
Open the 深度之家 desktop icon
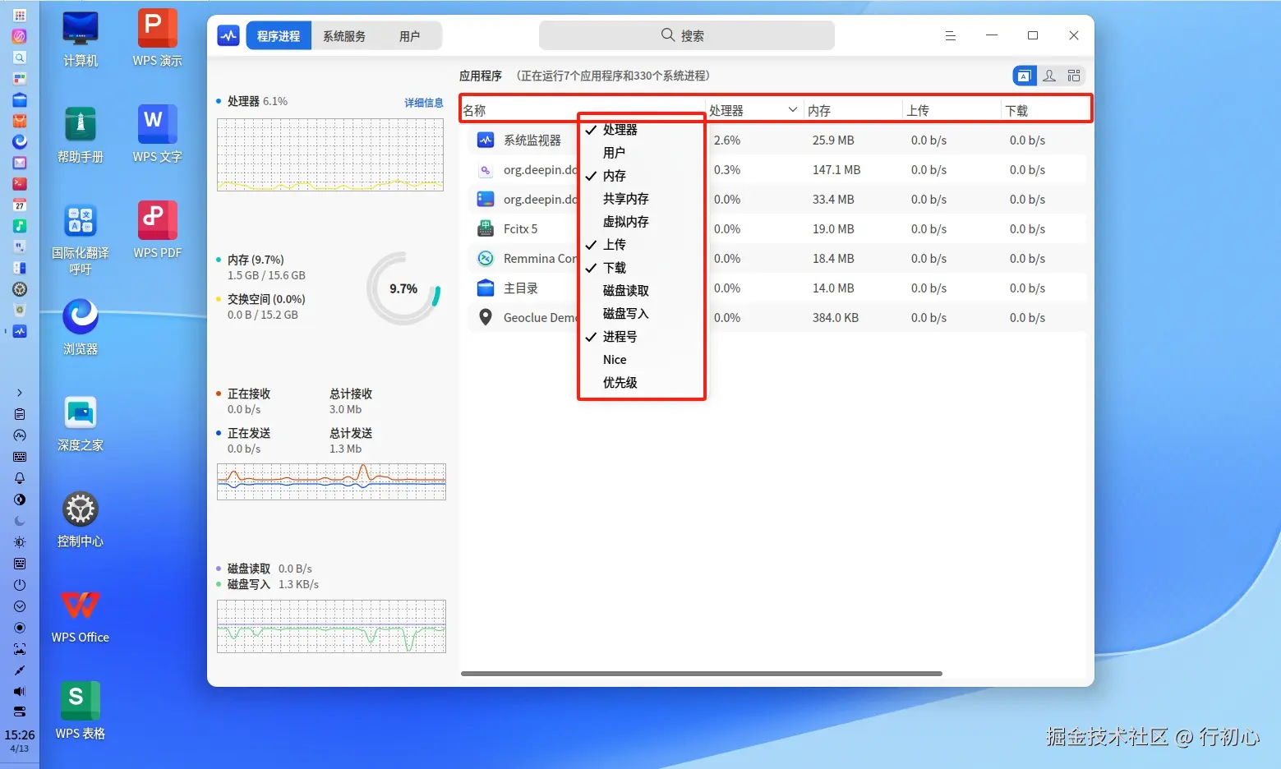point(81,424)
